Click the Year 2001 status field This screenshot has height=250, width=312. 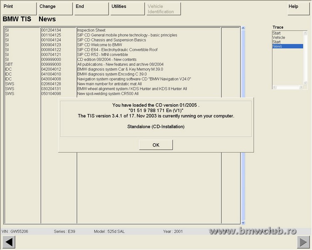tap(173, 232)
